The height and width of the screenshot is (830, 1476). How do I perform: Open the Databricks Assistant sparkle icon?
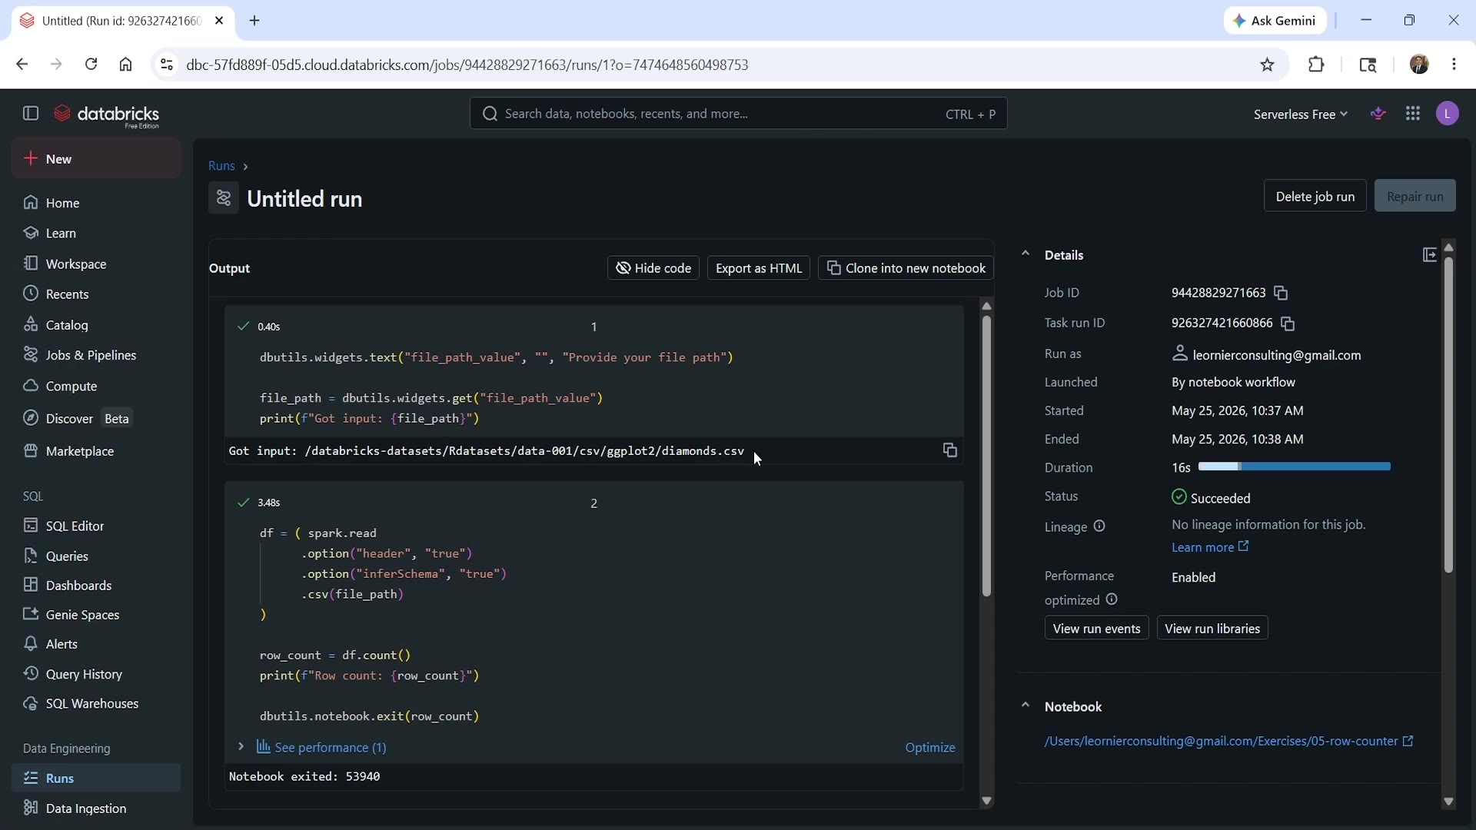coord(1378,114)
